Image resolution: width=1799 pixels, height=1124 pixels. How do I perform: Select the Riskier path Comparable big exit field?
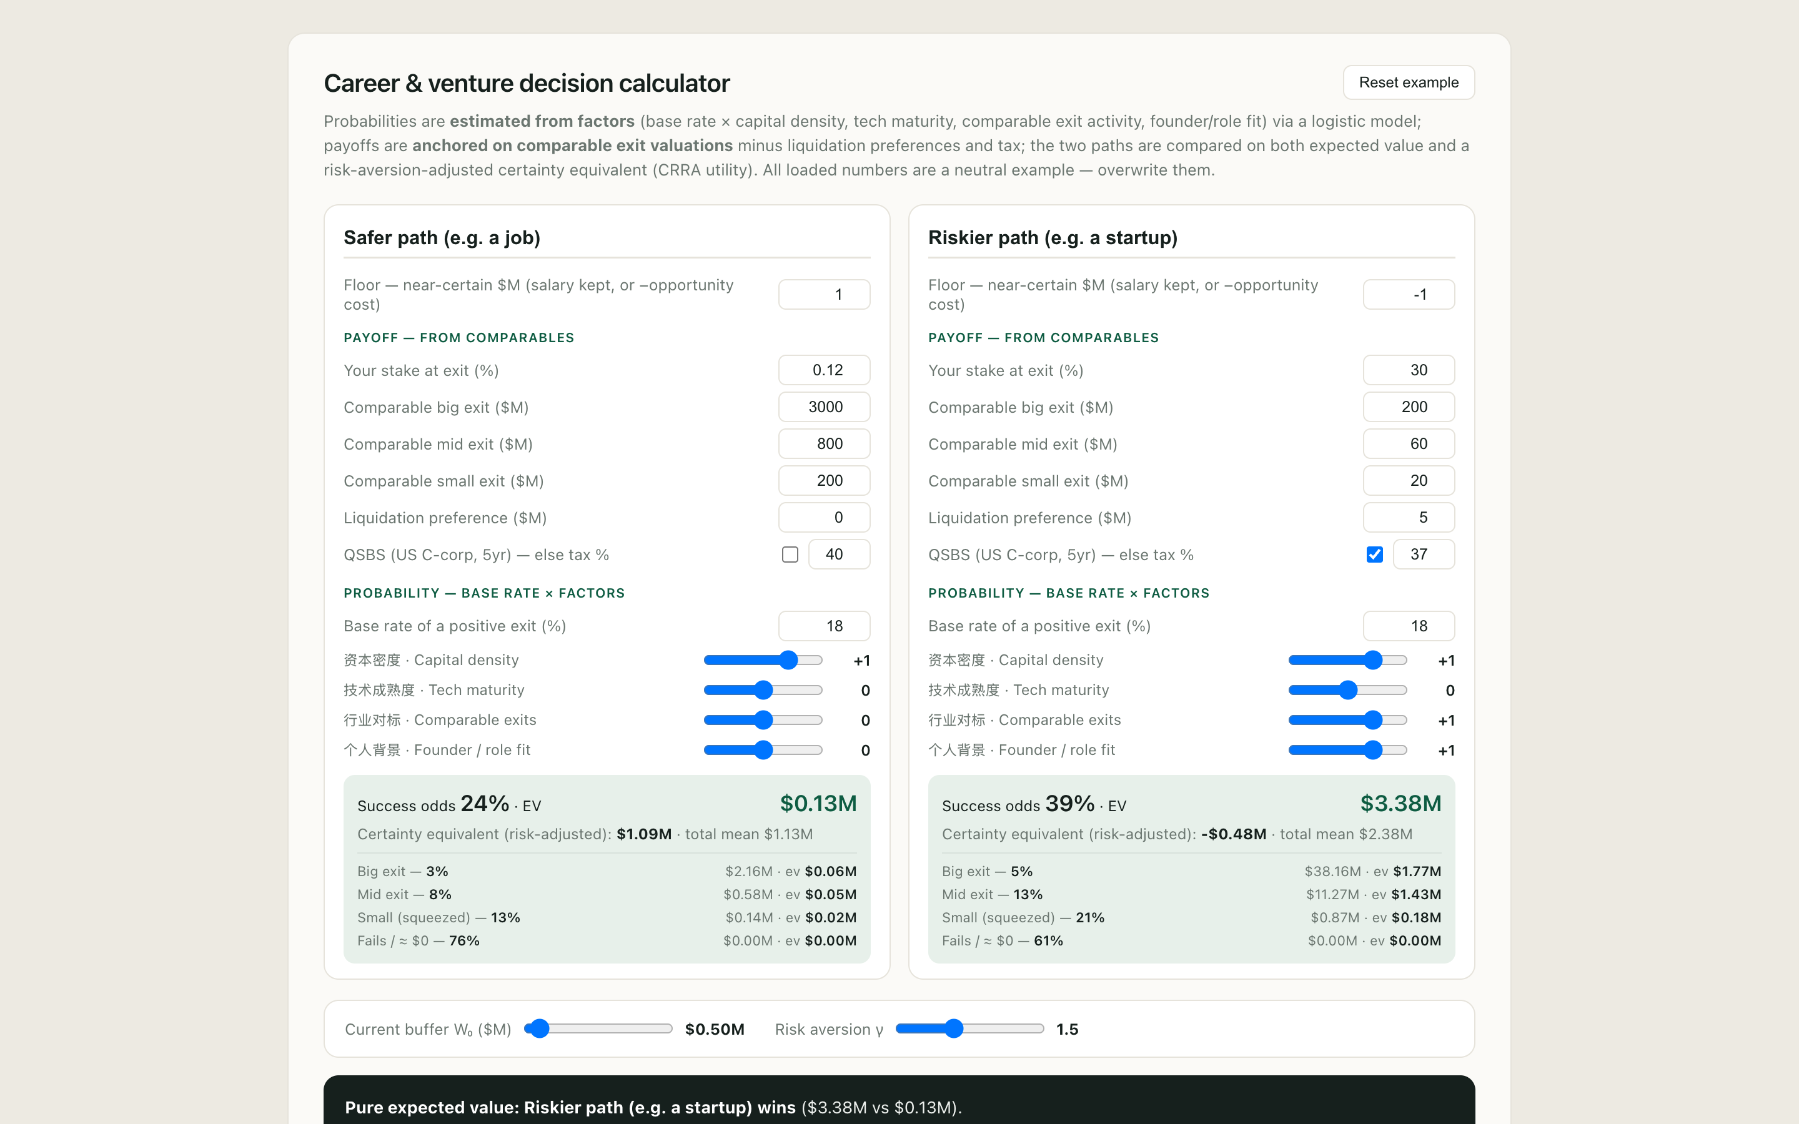[x=1408, y=407]
